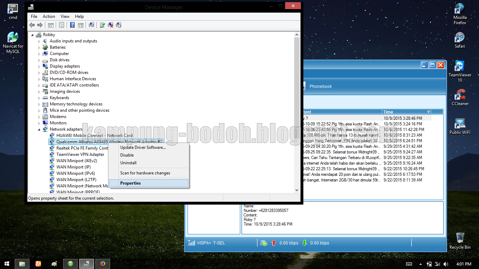Open the CCleaner desktop icon
The height and width of the screenshot is (269, 479).
(460, 97)
